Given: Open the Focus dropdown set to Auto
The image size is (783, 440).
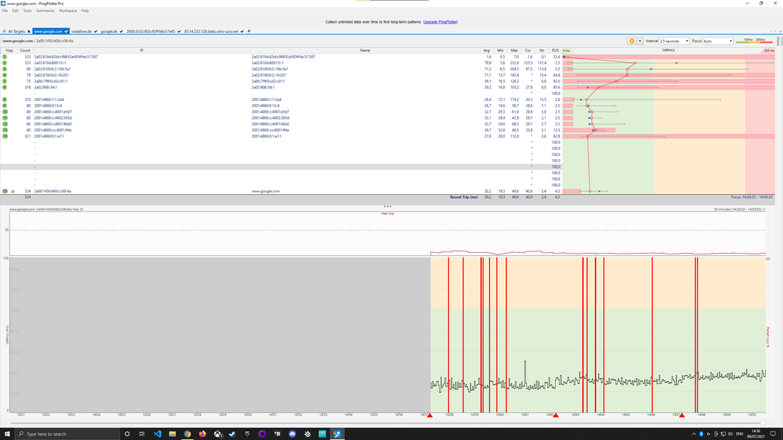Looking at the screenshot, I should coord(718,41).
